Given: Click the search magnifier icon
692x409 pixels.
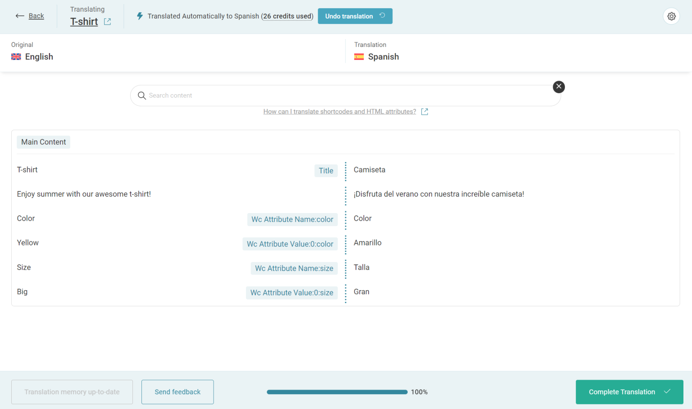Looking at the screenshot, I should click(x=141, y=95).
